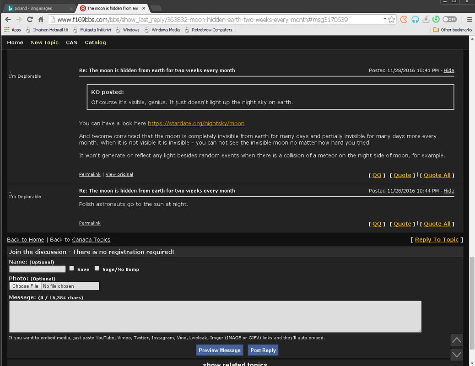Screen dimensions: 475x366
Task: Go to the Home nav item
Action: [x=15, y=43]
